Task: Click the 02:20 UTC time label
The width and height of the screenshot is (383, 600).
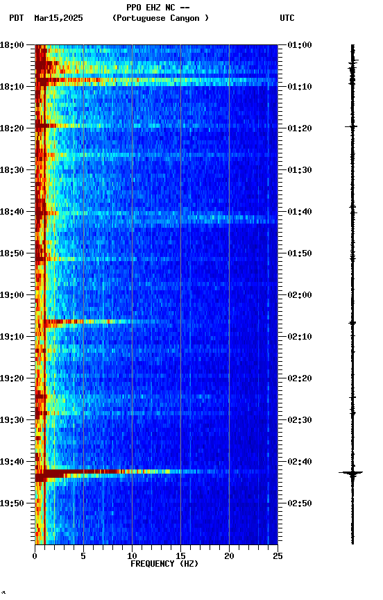Action: 300,378
